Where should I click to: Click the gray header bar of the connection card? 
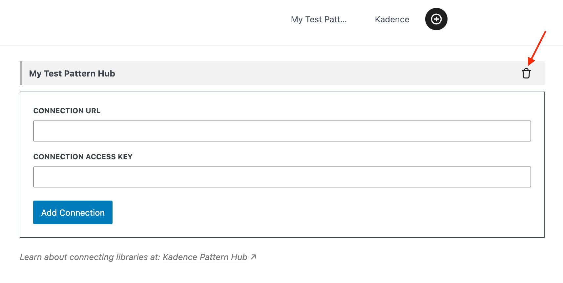point(262,73)
